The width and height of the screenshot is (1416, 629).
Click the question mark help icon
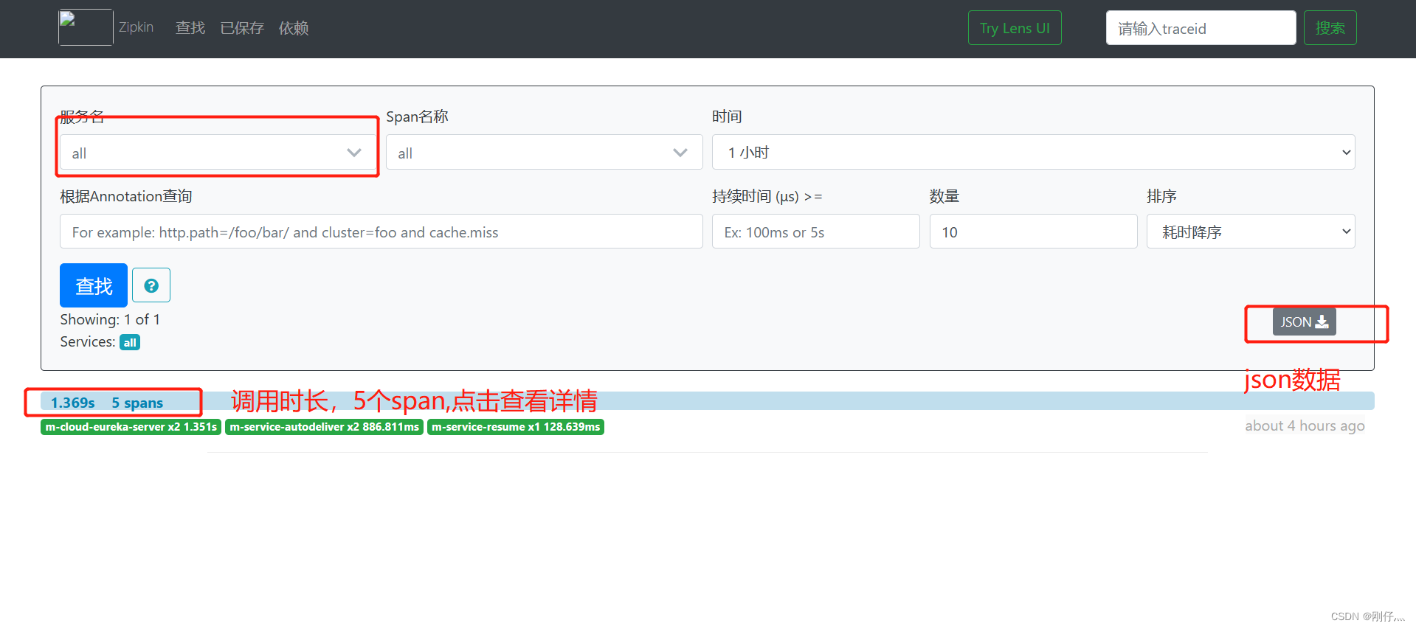coord(151,285)
